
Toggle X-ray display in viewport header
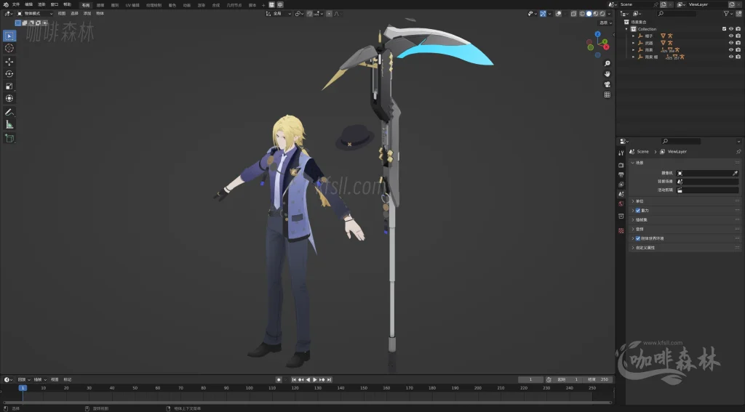coord(573,14)
